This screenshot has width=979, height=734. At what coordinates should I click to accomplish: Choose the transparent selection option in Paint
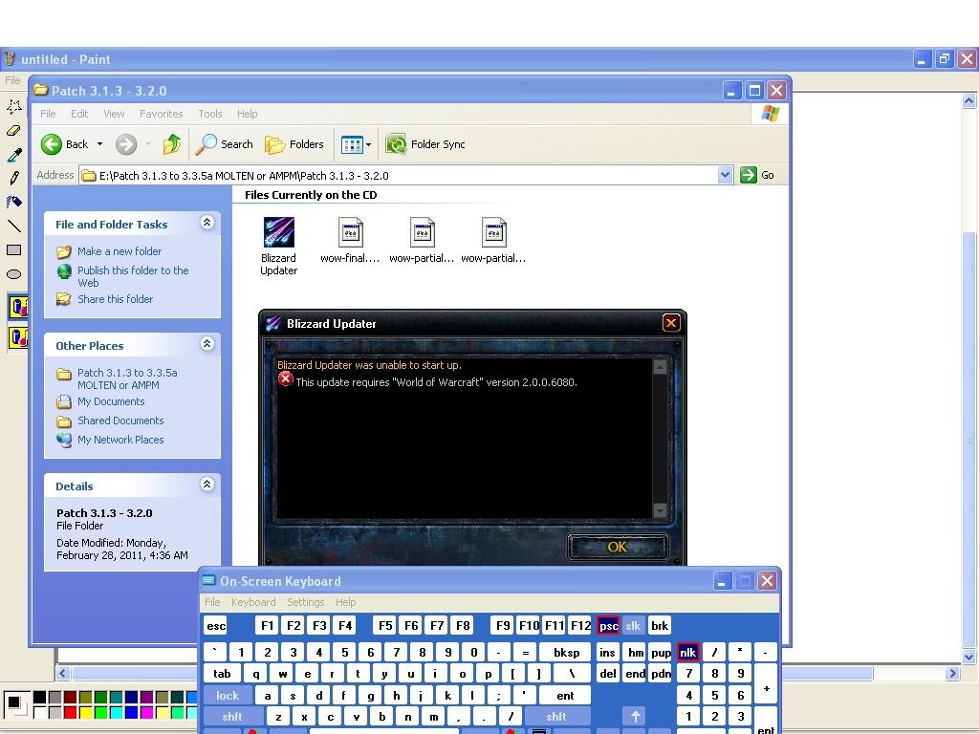coord(18,337)
